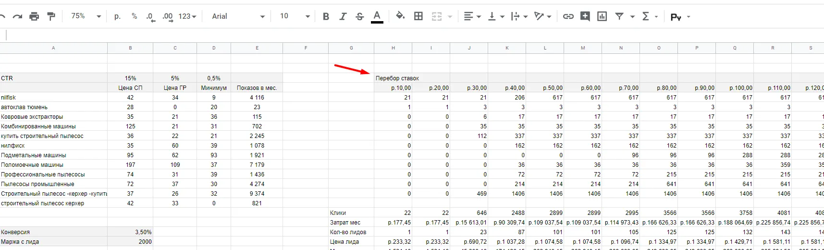Select column E header
Image resolution: width=824 pixels, height=250 pixels.
(x=257, y=48)
